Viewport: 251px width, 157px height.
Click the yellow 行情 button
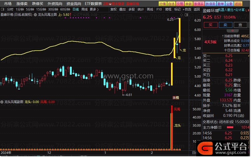tap(163, 4)
